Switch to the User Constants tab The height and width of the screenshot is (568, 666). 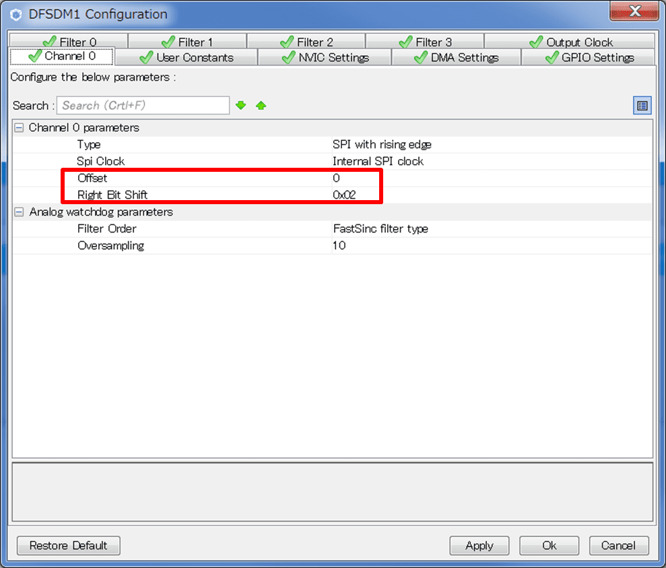point(186,58)
